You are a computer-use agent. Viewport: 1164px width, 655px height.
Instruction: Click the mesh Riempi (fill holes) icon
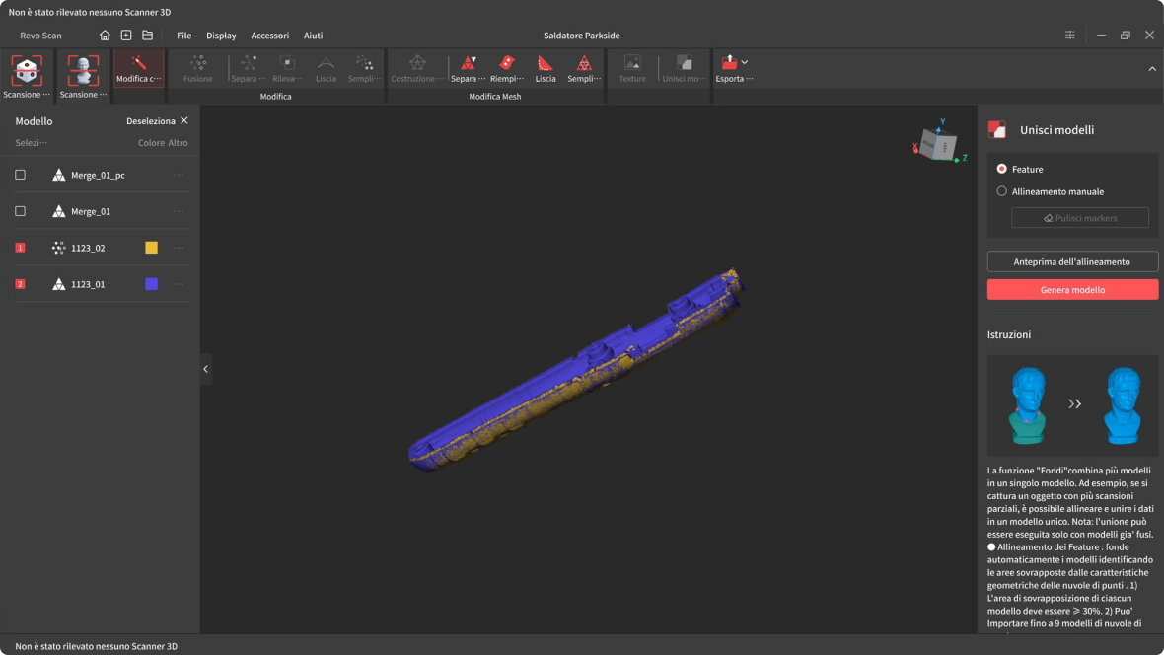506,64
